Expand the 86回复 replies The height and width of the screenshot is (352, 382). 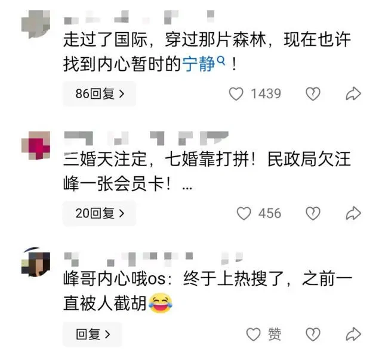(100, 94)
